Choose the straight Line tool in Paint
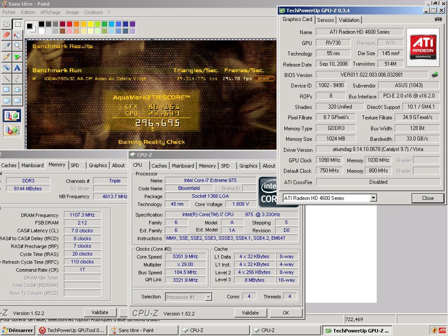This screenshot has width=448, height=336. (x=6, y=79)
